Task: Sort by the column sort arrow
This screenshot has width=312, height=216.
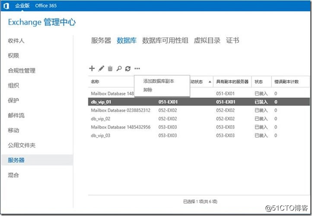Action: [210, 82]
